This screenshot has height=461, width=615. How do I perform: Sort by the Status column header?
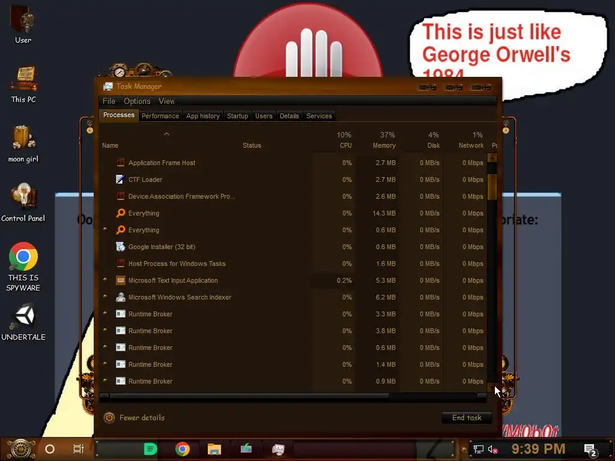252,145
